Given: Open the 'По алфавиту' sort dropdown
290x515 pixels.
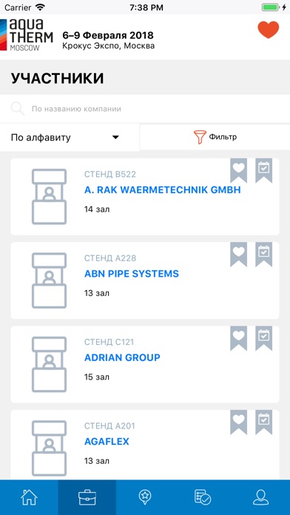Looking at the screenshot, I should 70,138.
